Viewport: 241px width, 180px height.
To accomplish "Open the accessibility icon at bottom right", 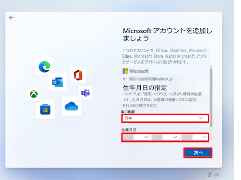I will coord(210,175).
